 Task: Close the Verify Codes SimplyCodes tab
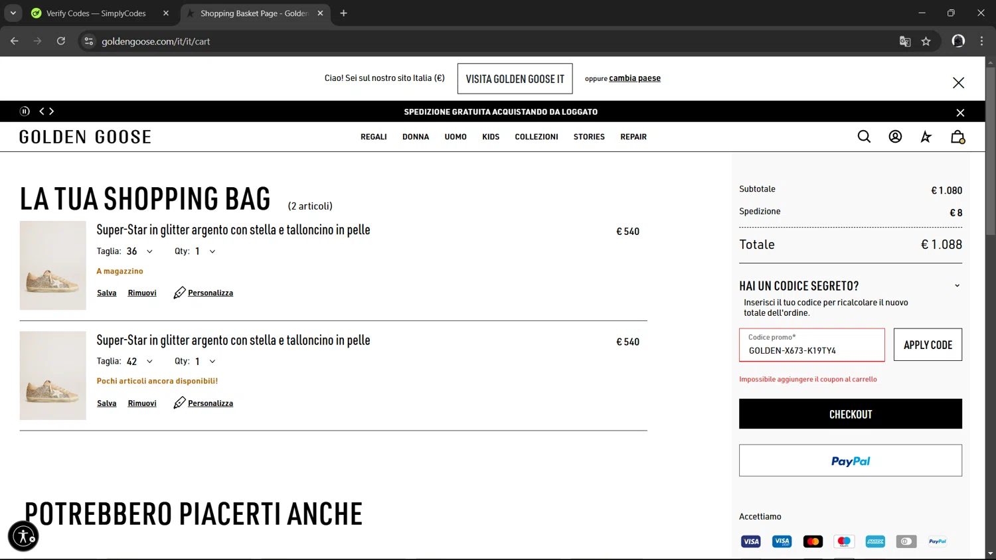click(166, 13)
